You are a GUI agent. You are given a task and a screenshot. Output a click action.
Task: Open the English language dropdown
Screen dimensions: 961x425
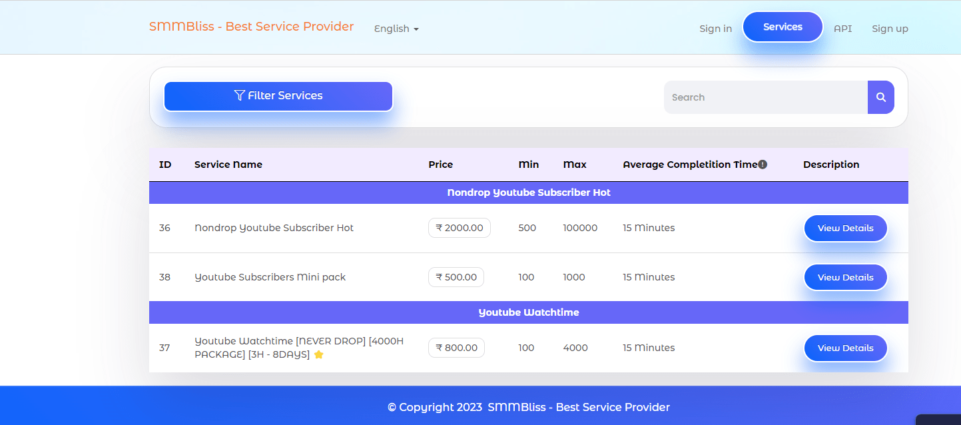[x=396, y=29]
